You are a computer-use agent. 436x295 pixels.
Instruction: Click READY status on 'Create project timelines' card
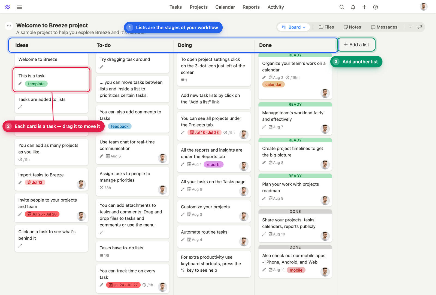[x=295, y=140]
